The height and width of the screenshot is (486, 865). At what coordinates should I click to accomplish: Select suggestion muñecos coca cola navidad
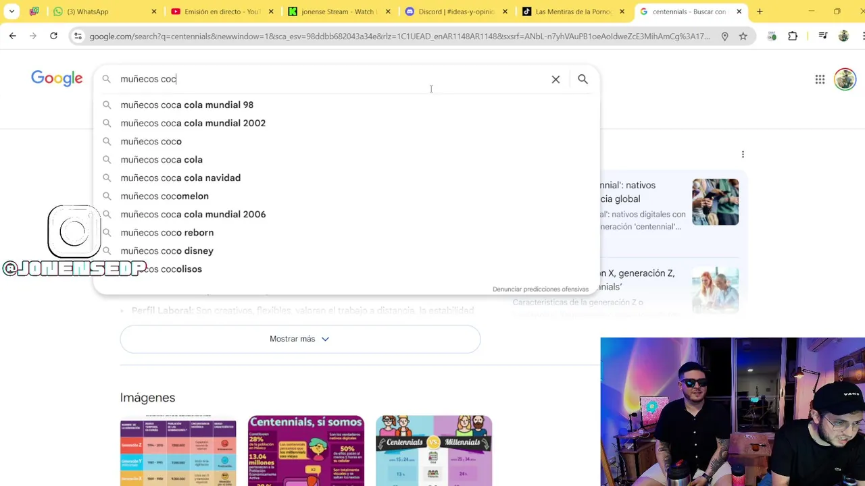346,178
